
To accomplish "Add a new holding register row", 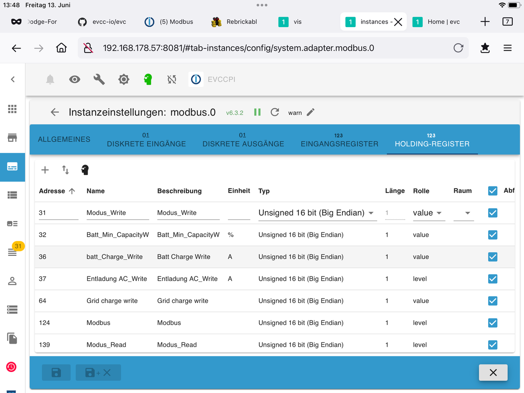I will point(45,170).
